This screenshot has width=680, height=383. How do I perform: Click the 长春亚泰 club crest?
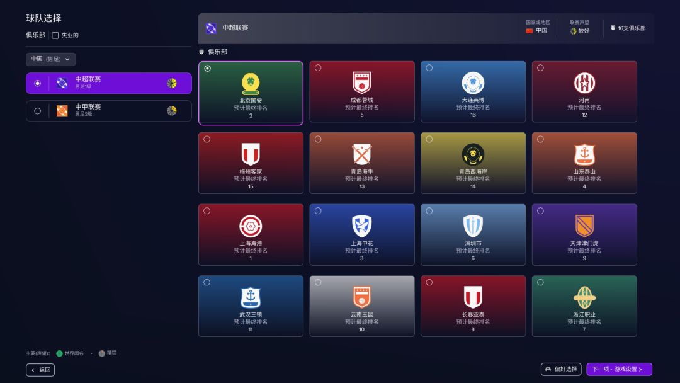tap(473, 297)
